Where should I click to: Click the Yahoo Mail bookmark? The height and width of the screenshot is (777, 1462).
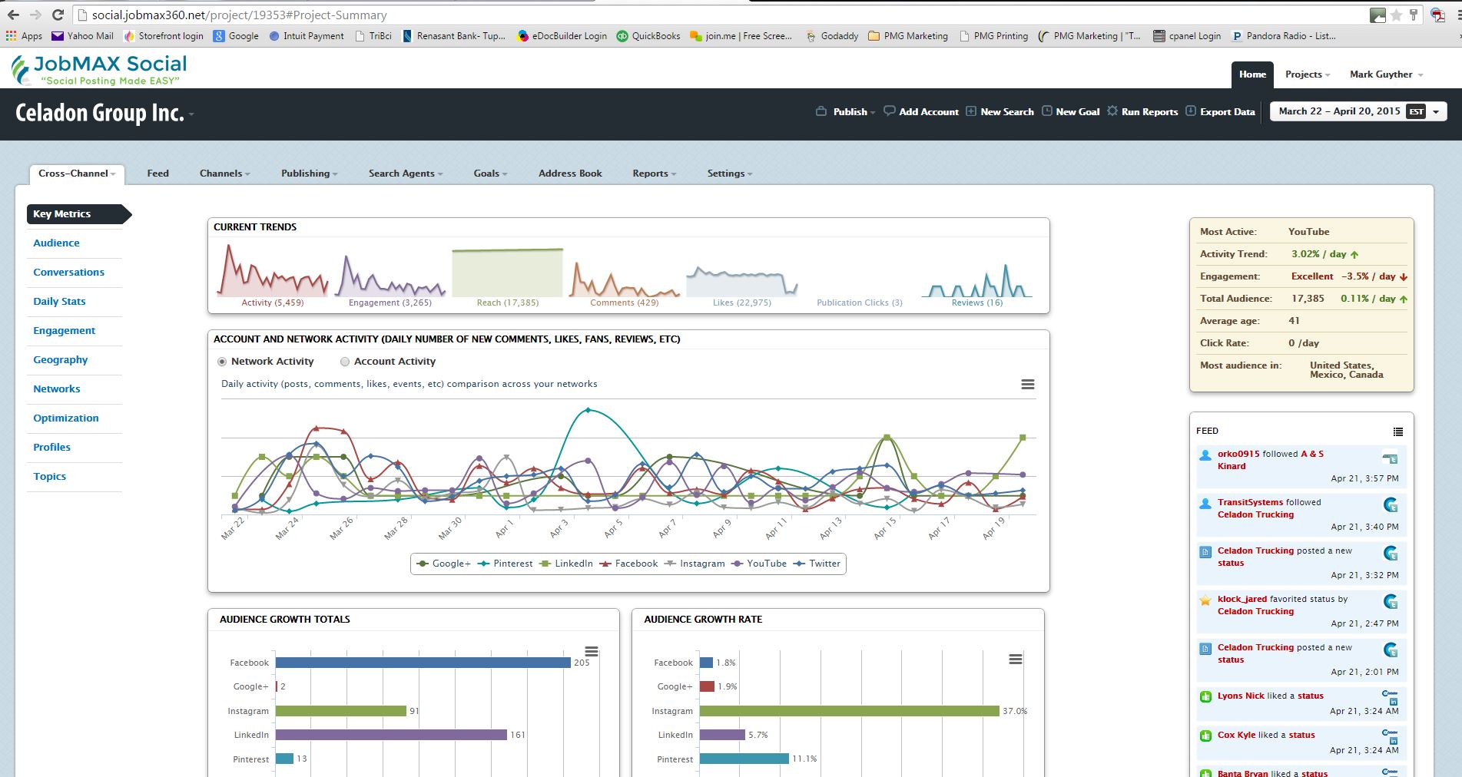point(82,35)
